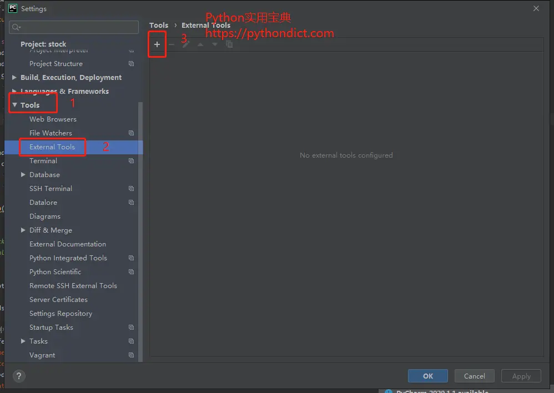The width and height of the screenshot is (554, 393).
Task: Focus the settings search field
Action: (x=74, y=27)
